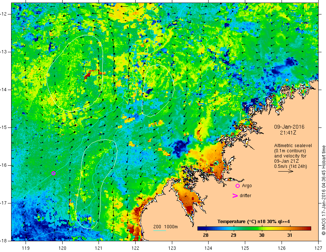Click the 28 tick label under the color bar
The height and width of the screenshot is (252, 326).
pos(206,235)
